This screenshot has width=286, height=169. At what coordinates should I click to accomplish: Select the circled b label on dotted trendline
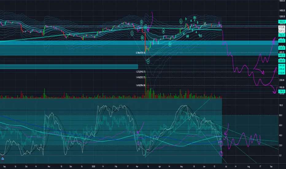click(x=170, y=44)
